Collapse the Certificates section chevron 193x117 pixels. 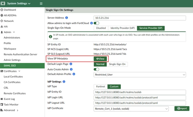(19, 71)
